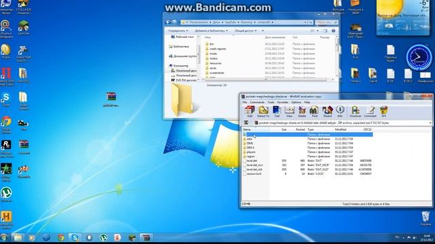Click the Comment icon in WinRAR toolbar

[370, 111]
